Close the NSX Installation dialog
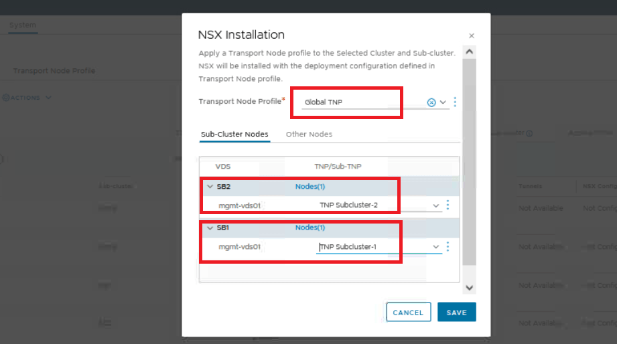 pyautogui.click(x=472, y=36)
